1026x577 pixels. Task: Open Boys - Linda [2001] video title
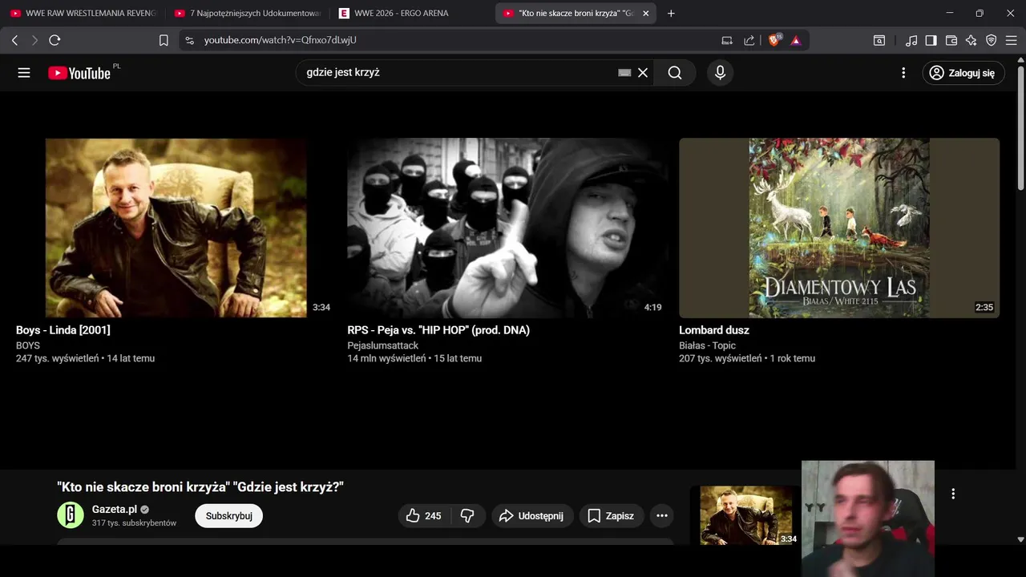(x=63, y=330)
